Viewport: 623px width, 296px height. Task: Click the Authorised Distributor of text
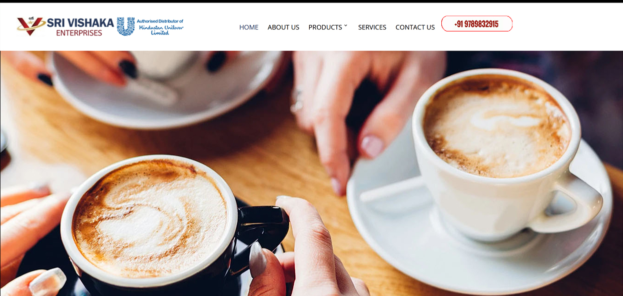click(160, 21)
